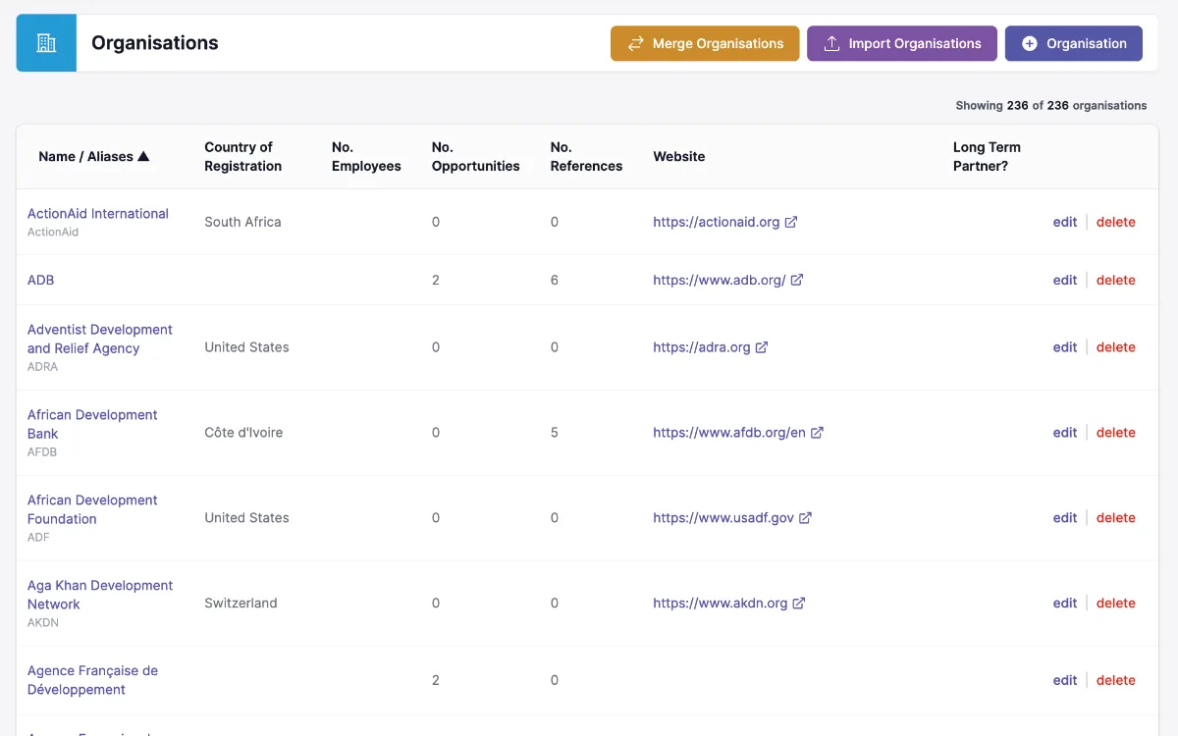Click the Switzerland country cell
Viewport: 1178px width, 736px height.
(x=241, y=604)
